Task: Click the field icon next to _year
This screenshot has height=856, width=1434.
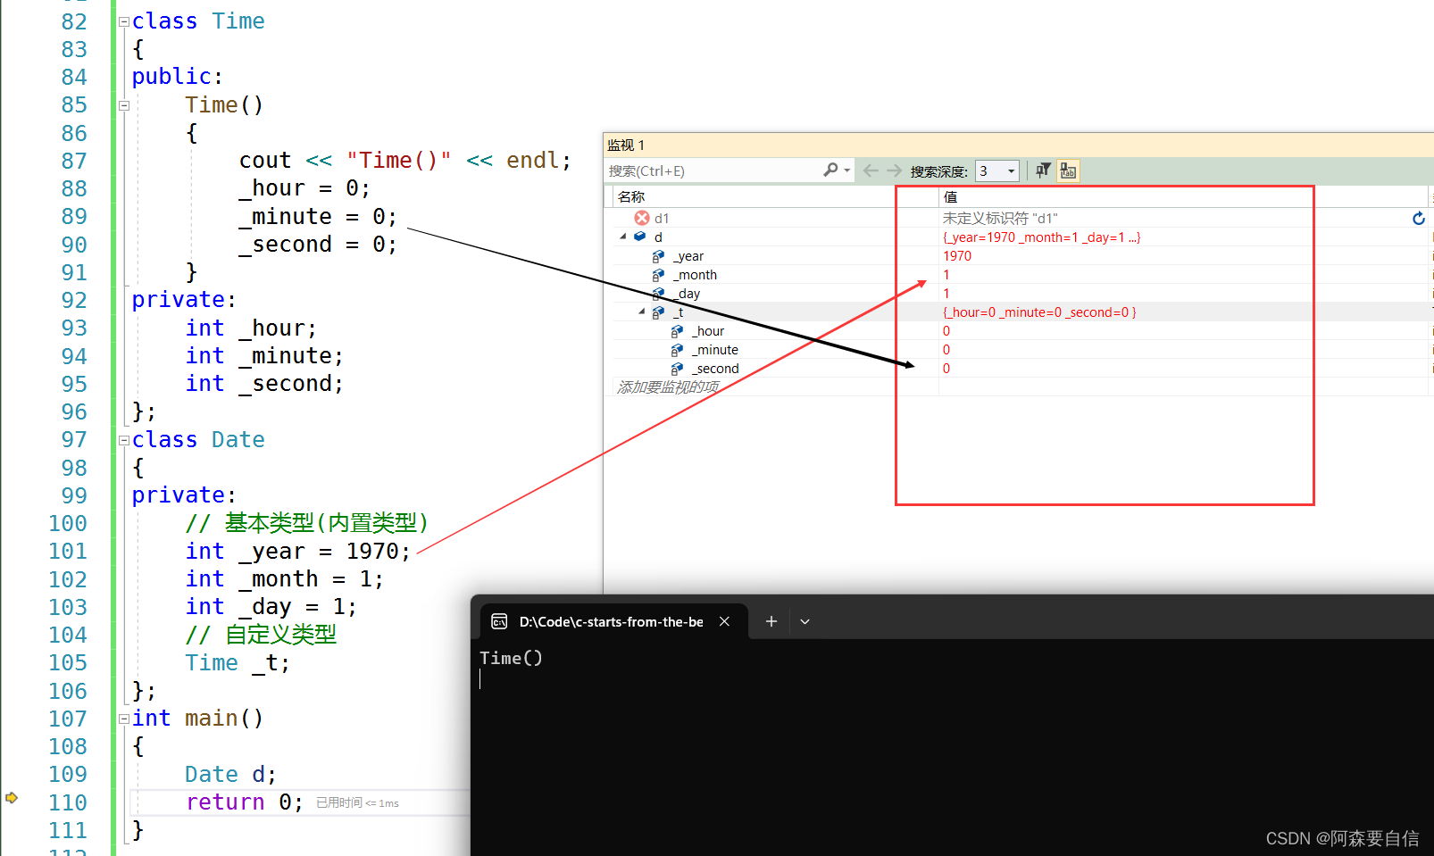Action: [x=658, y=256]
